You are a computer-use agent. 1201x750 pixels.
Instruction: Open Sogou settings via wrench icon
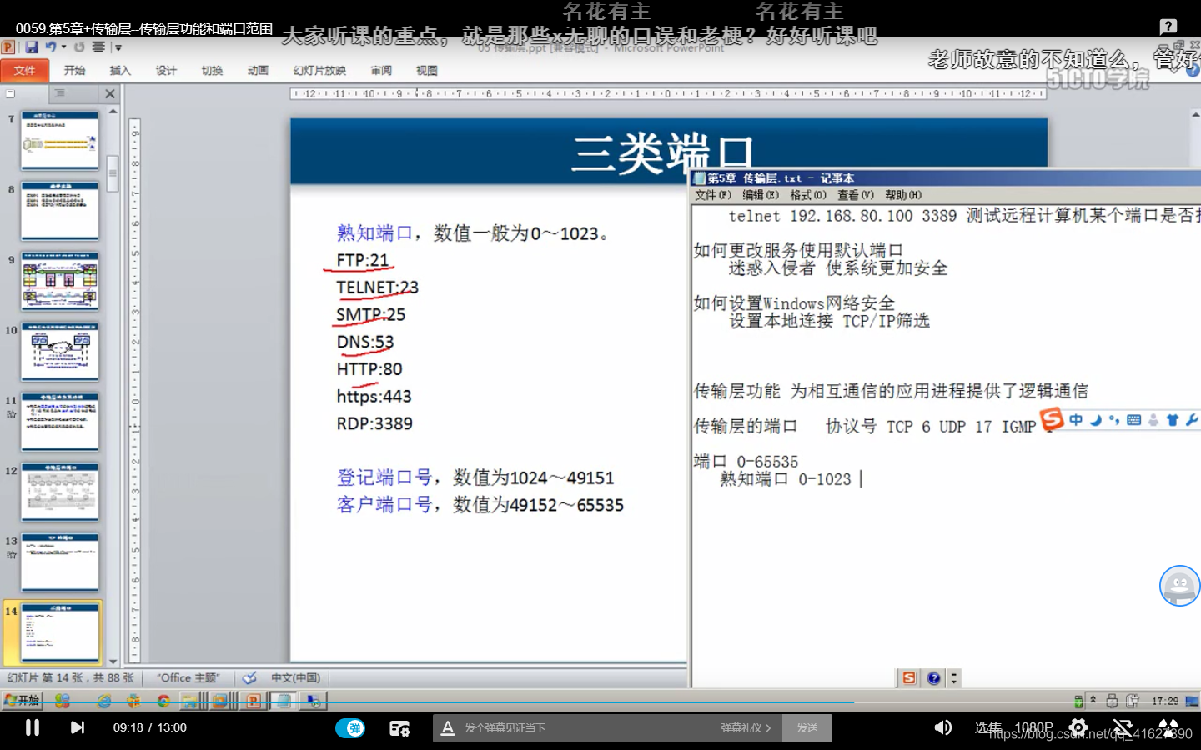point(1193,420)
